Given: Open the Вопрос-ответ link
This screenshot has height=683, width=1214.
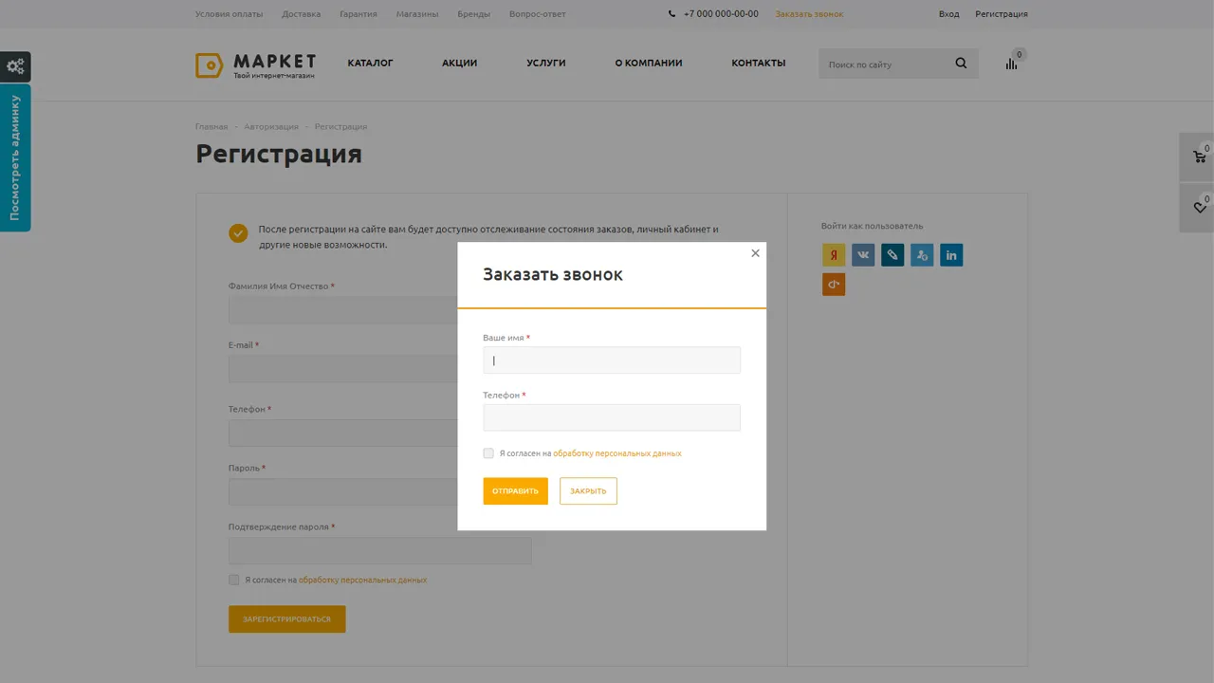Looking at the screenshot, I should [537, 14].
